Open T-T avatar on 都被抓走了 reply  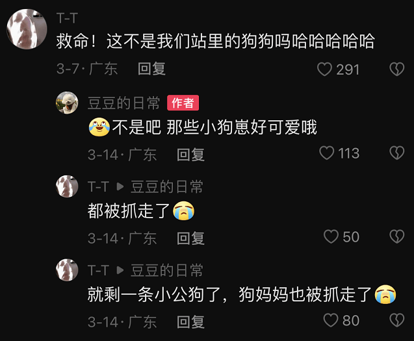pyautogui.click(x=67, y=186)
